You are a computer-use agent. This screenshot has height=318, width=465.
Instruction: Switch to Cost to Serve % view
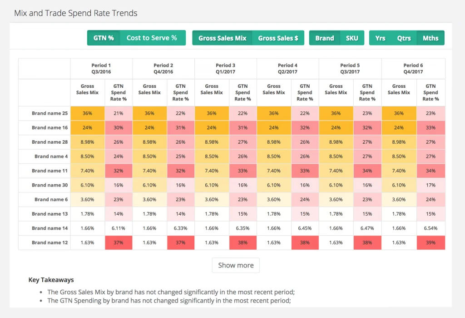click(x=152, y=38)
